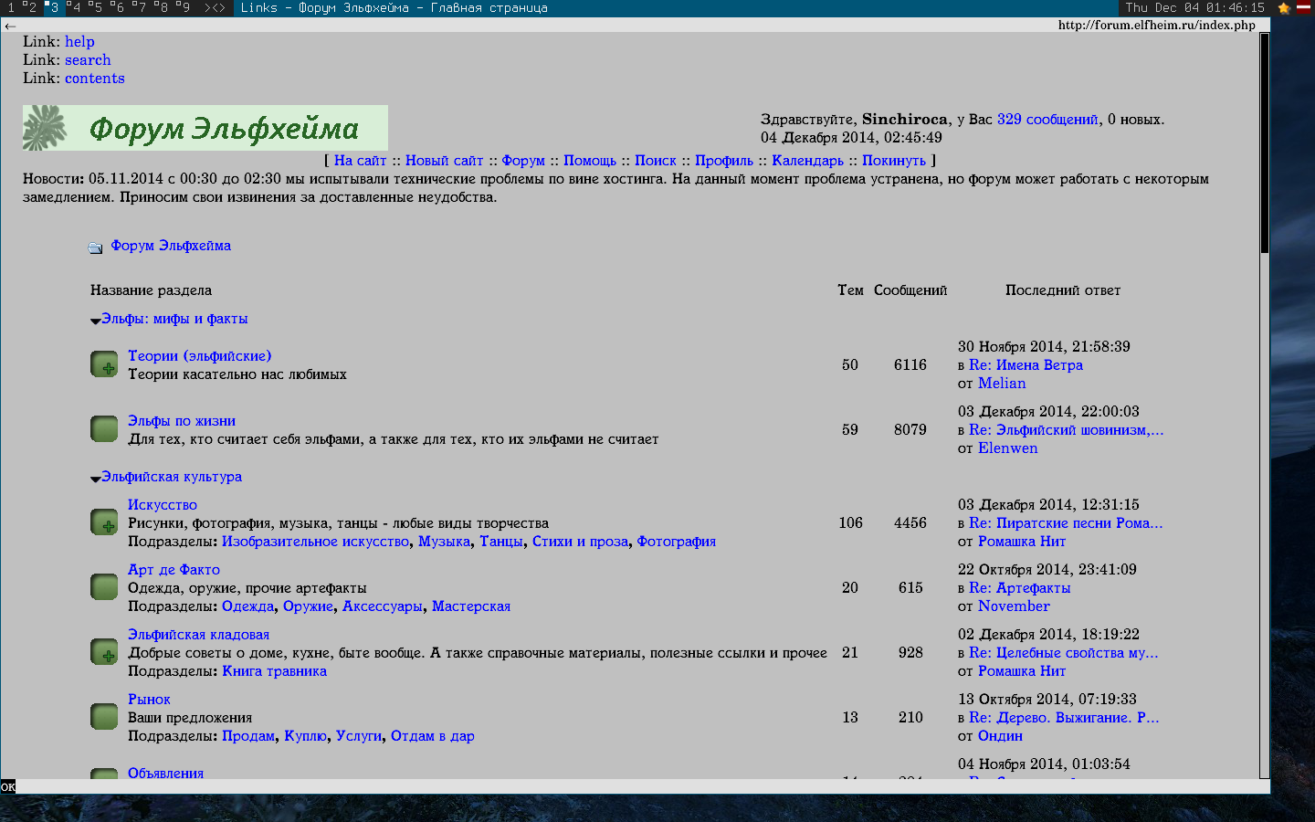Image resolution: width=1315 pixels, height=822 pixels.
Task: Open last reply Re: Артефакты
Action: coord(1020,588)
